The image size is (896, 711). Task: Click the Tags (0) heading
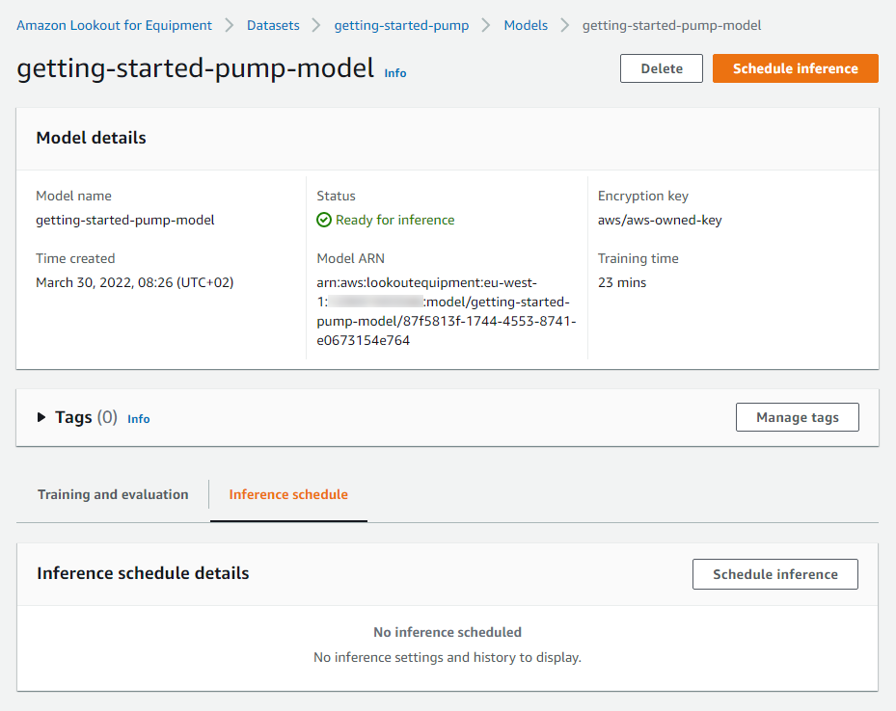86,417
